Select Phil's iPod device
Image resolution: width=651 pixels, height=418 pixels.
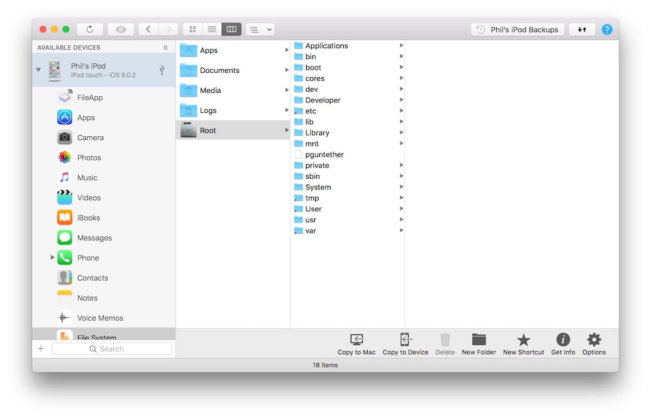tap(104, 70)
